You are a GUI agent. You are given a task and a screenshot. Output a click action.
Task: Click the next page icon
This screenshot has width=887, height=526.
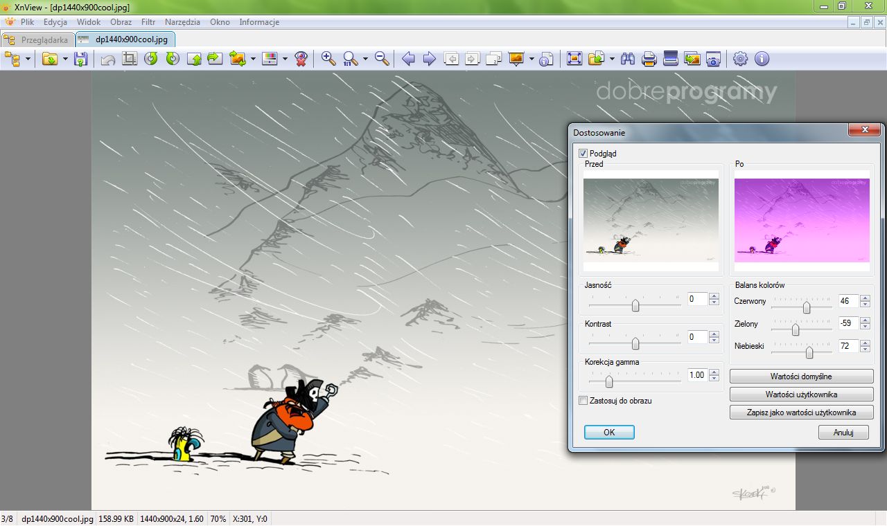473,59
